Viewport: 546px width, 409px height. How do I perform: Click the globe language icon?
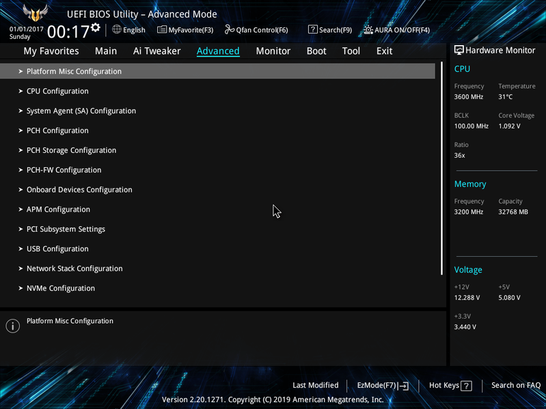[x=117, y=29]
